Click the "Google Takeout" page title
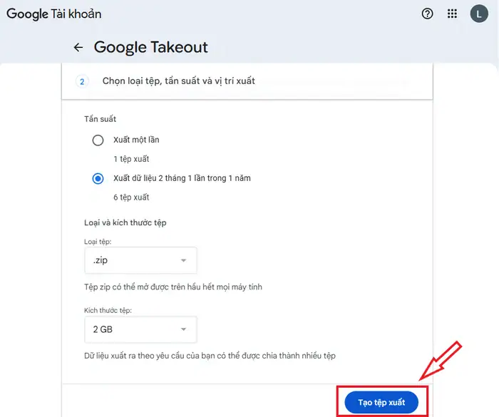 [x=151, y=48]
